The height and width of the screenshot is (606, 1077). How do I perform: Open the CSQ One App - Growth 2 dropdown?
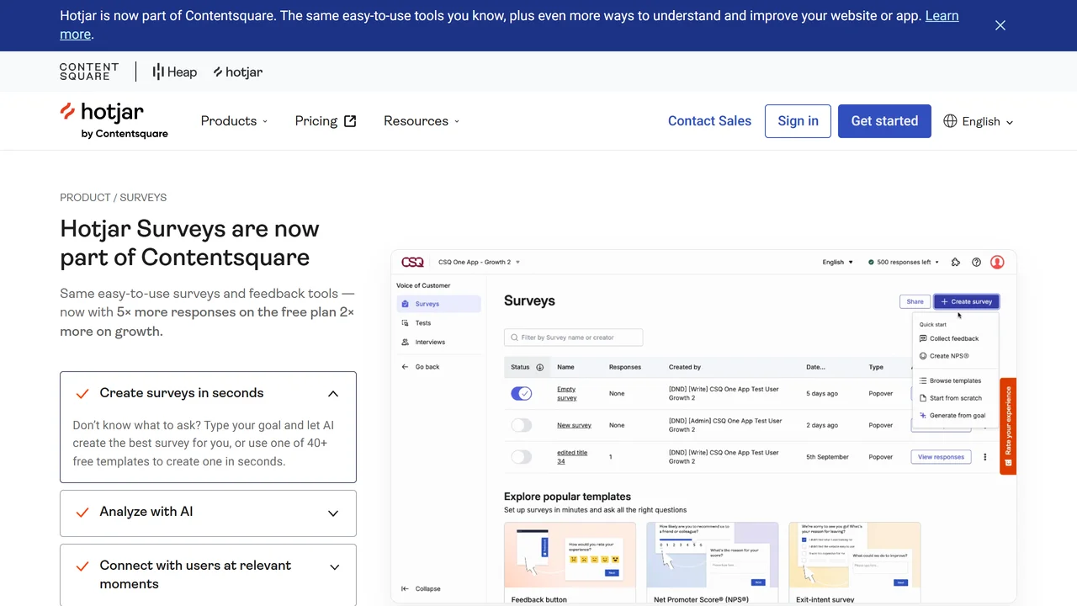(x=479, y=262)
